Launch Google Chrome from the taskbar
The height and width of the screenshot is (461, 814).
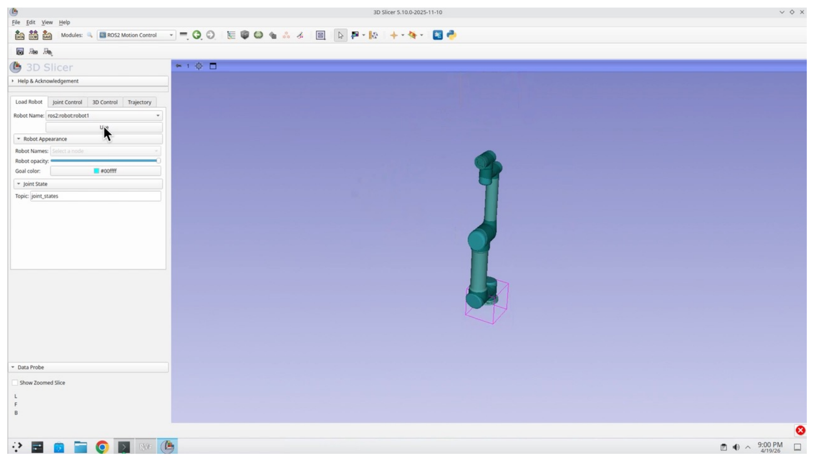102,447
